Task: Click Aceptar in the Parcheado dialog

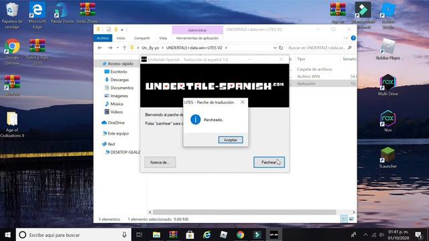Action: coord(231,140)
